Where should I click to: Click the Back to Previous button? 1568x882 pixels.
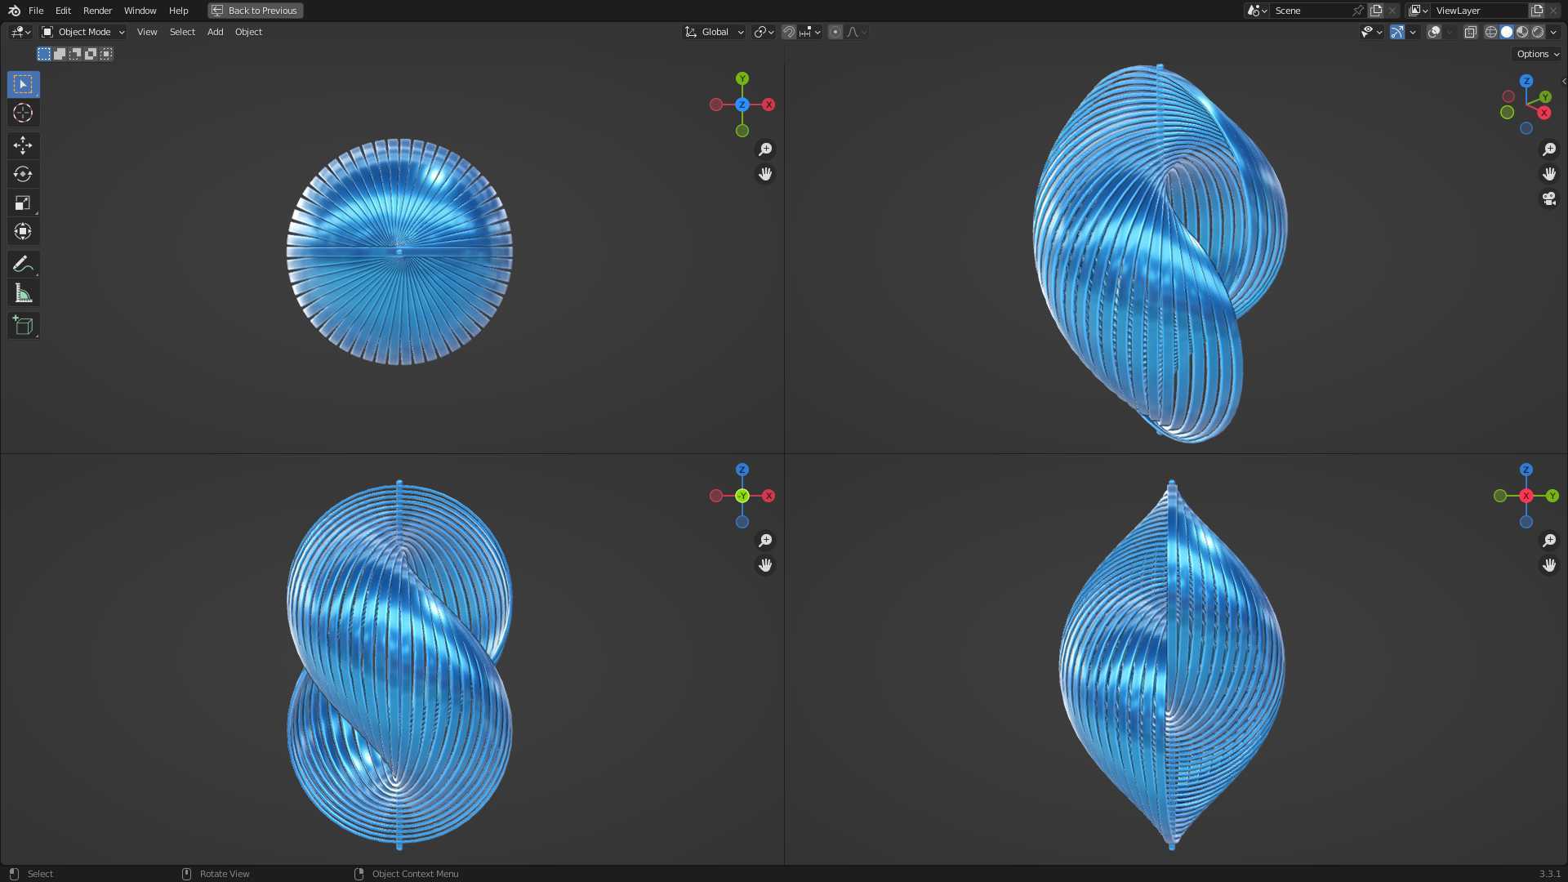click(256, 11)
